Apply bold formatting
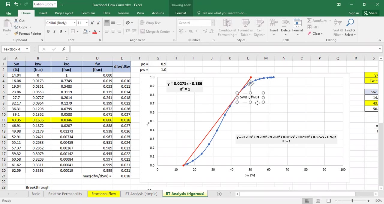This screenshot has height=204, width=384. coord(48,31)
